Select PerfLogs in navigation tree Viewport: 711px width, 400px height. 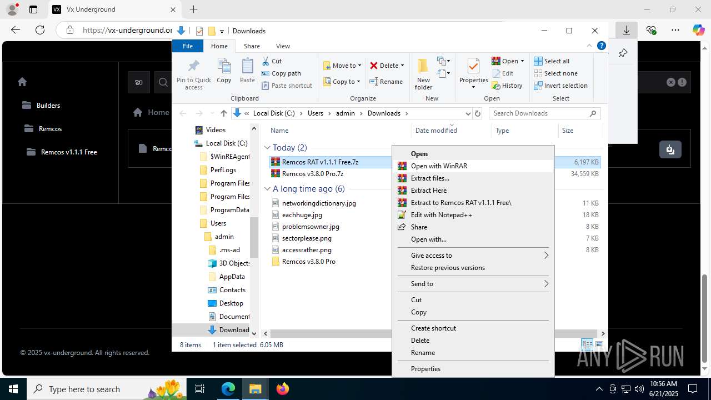tap(223, 170)
